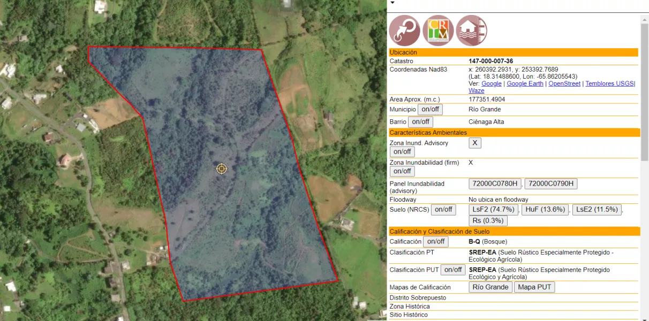Screen dimensions: 649x321
Task: Click the wrench tool circular icon
Action: 404,30
